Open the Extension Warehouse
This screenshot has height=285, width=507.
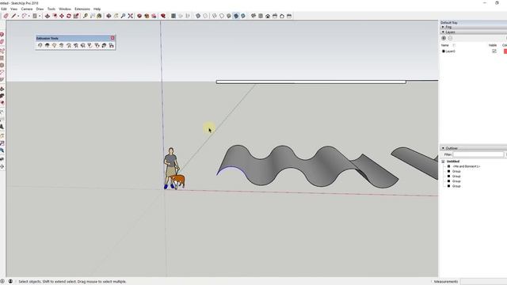tap(147, 16)
